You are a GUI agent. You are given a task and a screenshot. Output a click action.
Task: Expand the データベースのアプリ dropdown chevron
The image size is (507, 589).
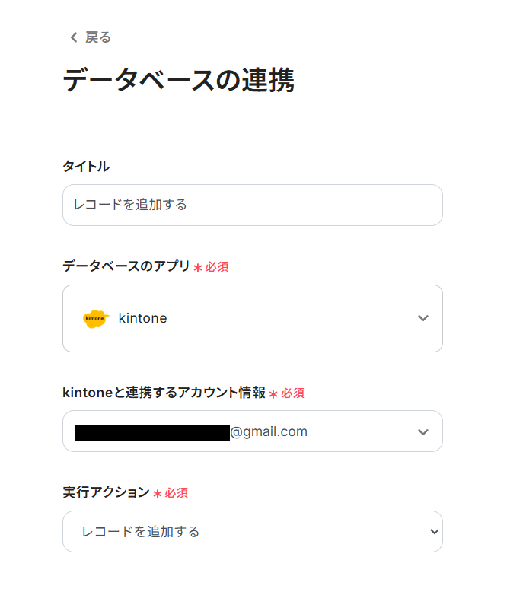click(x=423, y=318)
